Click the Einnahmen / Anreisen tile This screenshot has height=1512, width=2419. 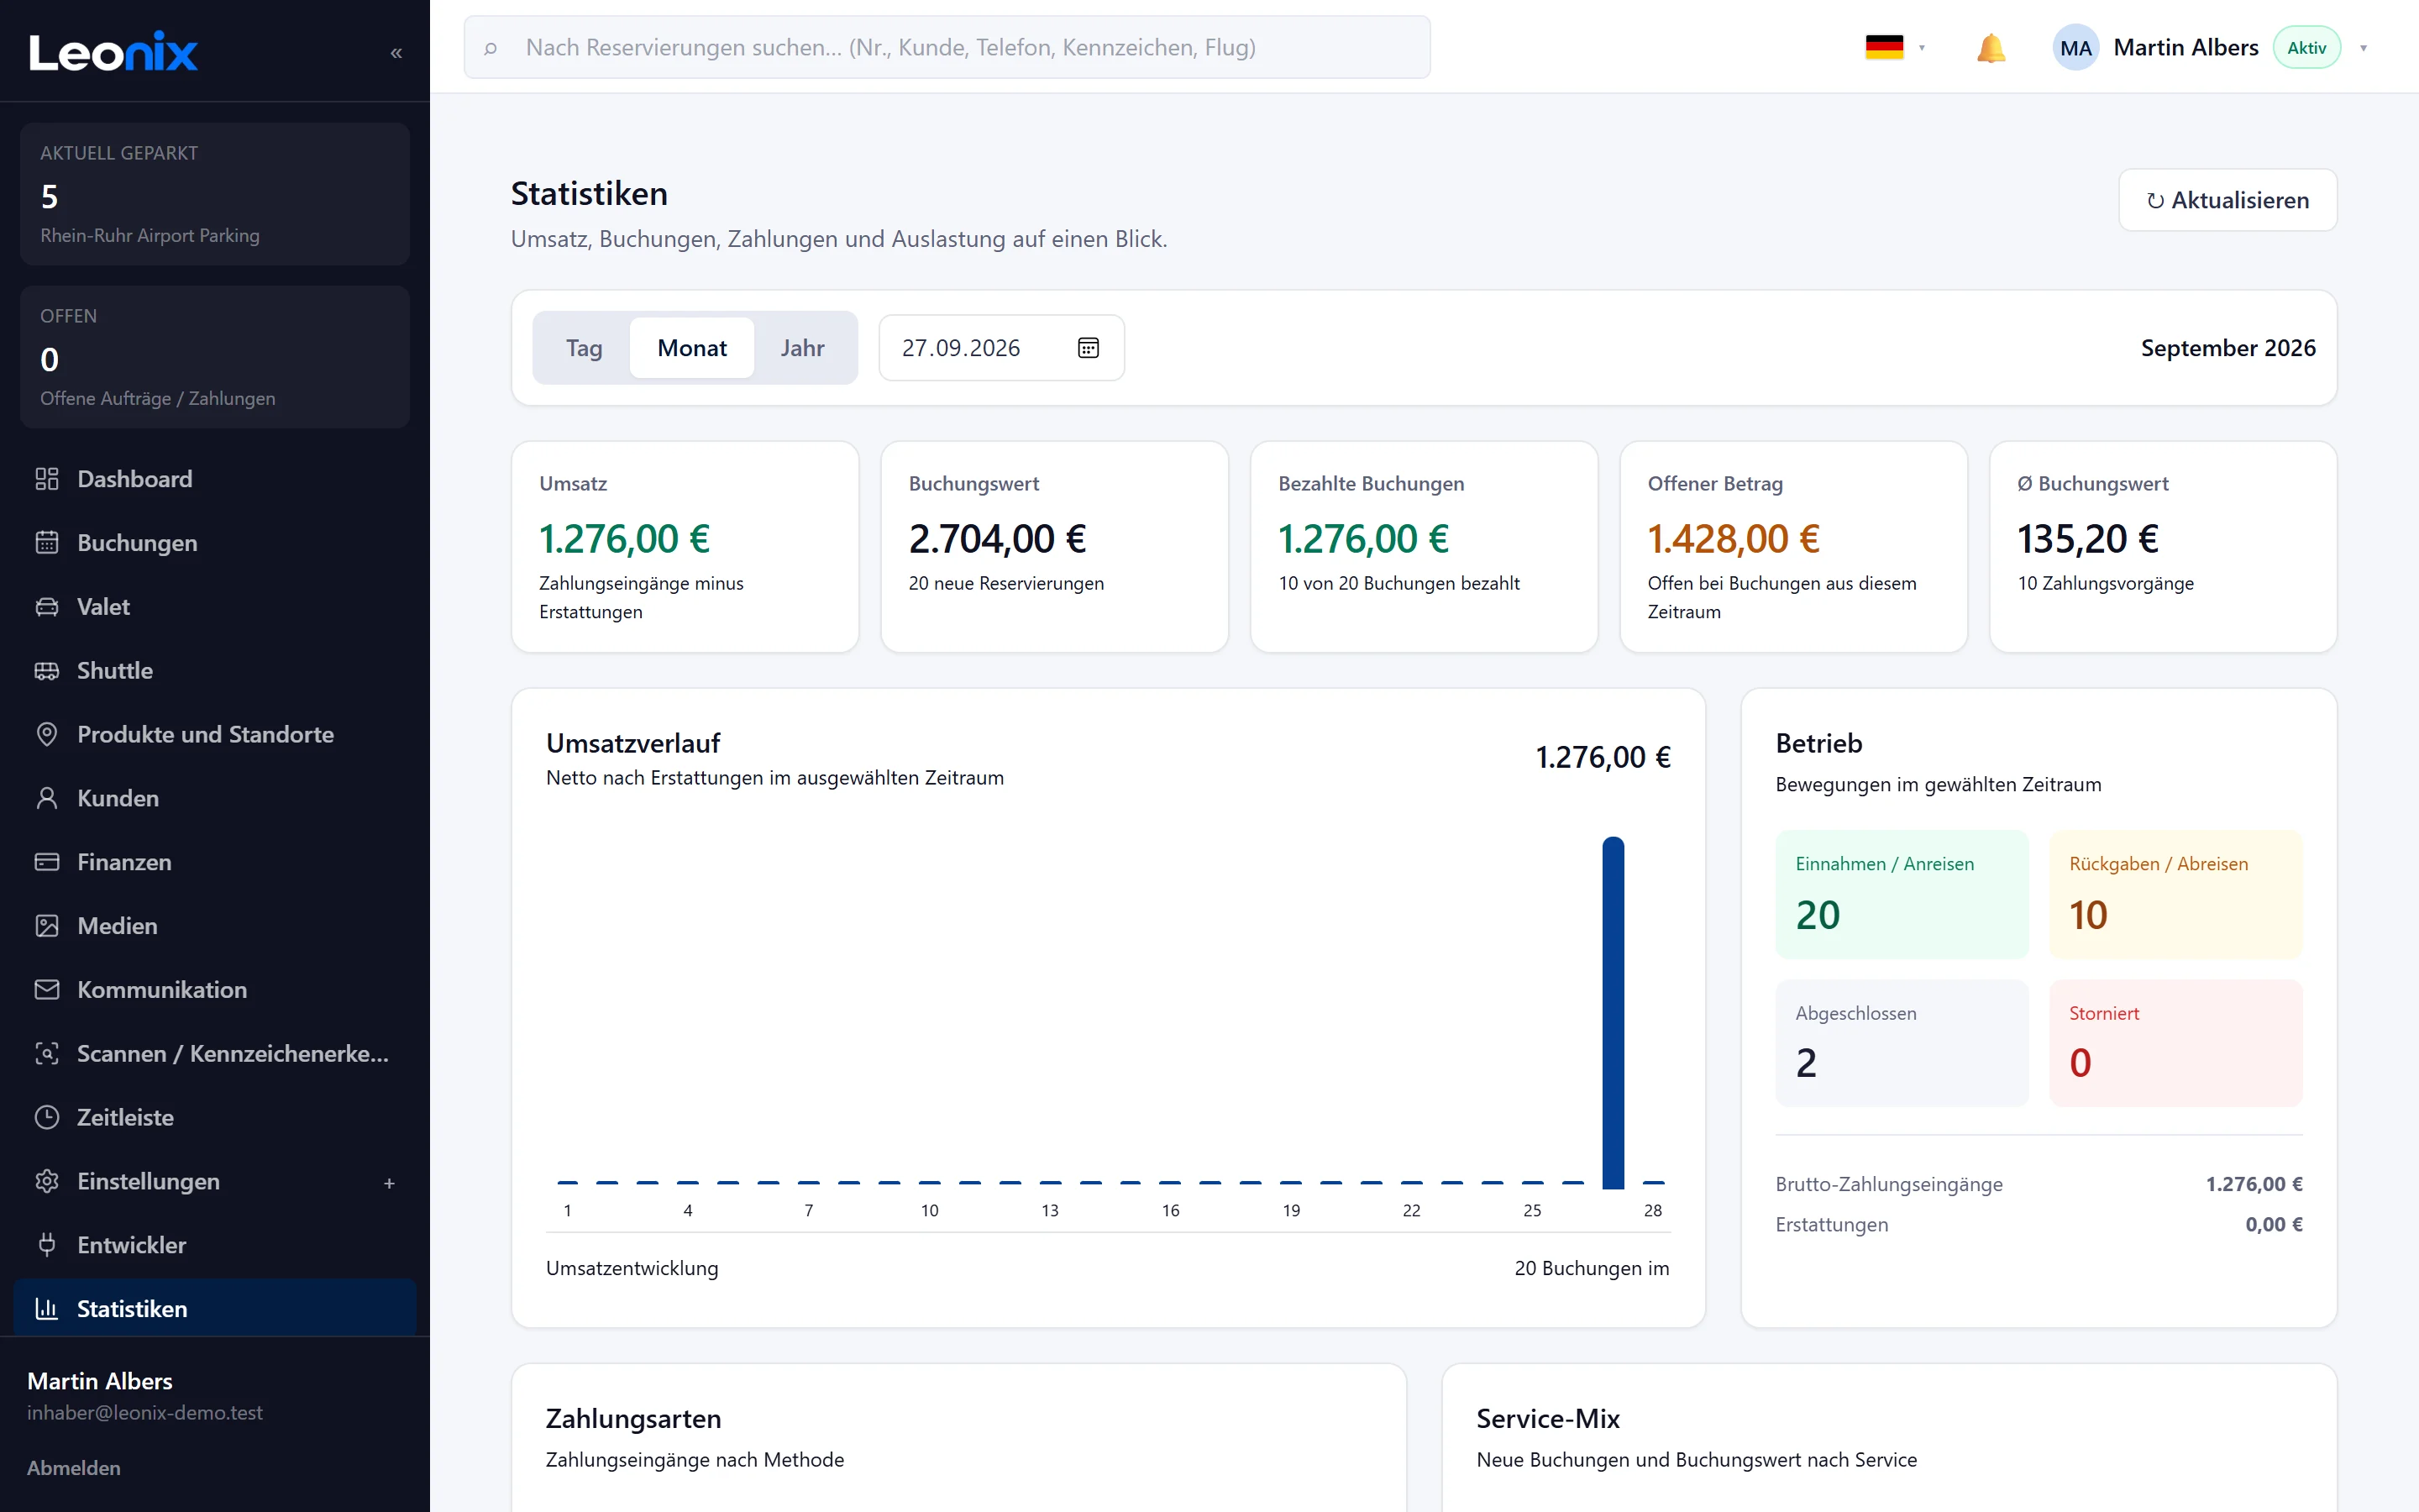pyautogui.click(x=1902, y=894)
